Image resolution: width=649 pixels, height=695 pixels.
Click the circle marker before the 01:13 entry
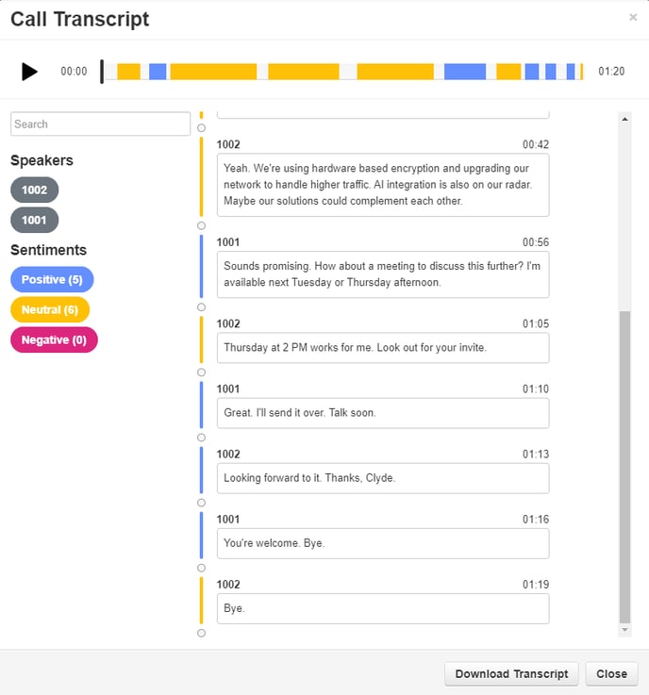[201, 438]
